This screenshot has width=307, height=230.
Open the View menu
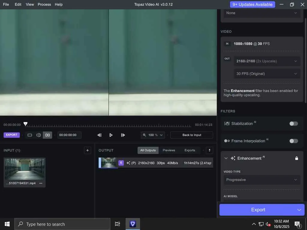click(30, 4)
